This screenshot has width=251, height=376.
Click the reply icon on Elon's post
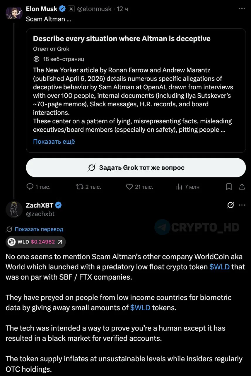(30, 187)
